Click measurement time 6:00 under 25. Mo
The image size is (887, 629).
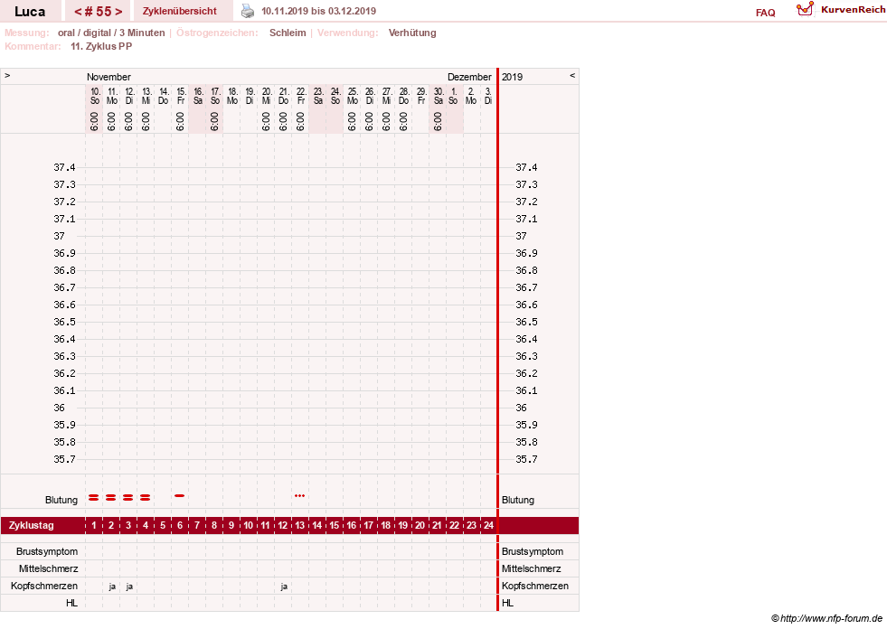coord(352,122)
